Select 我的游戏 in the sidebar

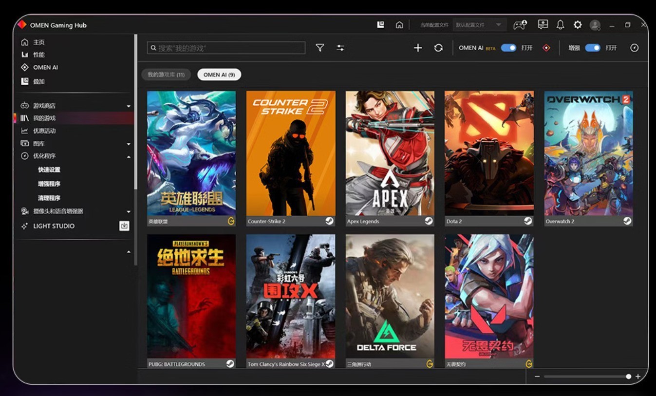[x=73, y=118]
